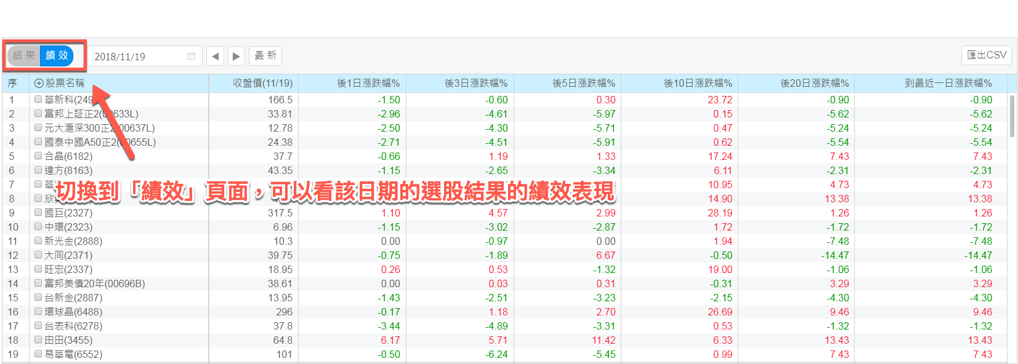Click the 6.67 value in 大同 row
The width and height of the screenshot is (1018, 364).
tap(606, 255)
